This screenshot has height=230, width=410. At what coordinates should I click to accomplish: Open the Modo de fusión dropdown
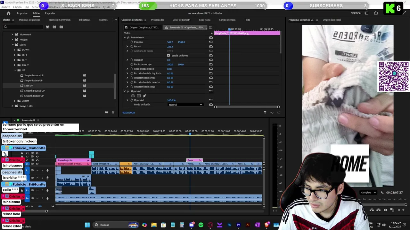coord(185,105)
